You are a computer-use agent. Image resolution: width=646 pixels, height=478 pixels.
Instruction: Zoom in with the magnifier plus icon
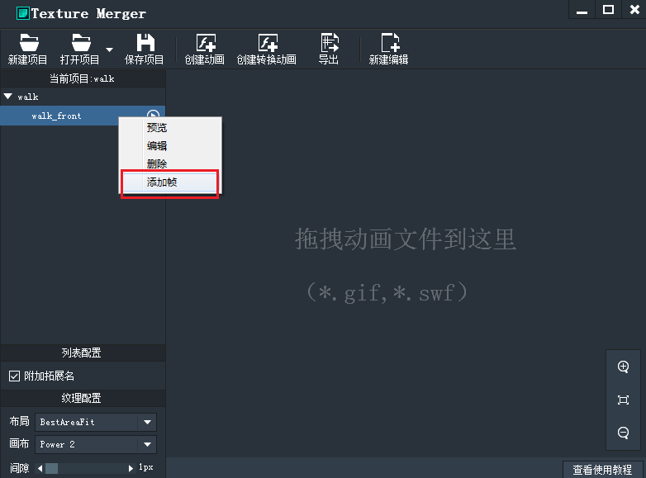624,367
